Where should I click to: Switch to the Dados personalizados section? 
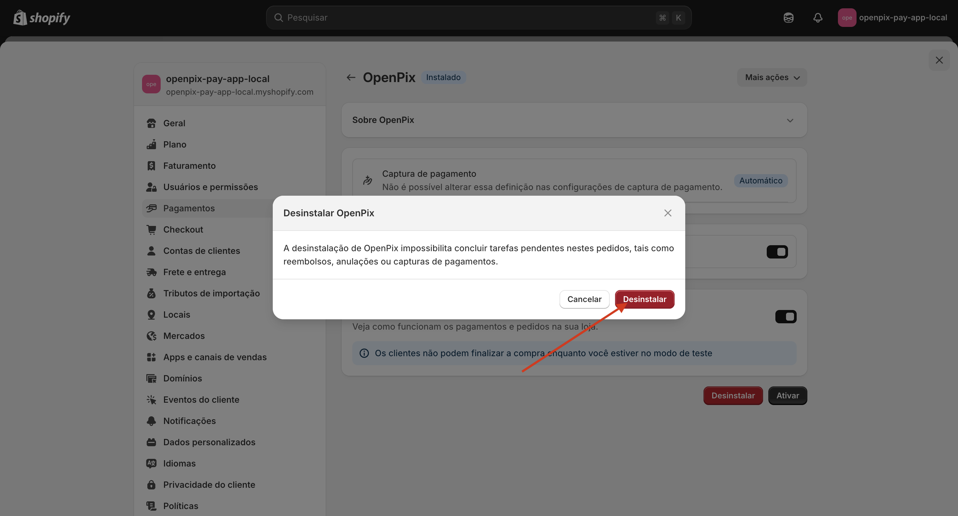209,442
